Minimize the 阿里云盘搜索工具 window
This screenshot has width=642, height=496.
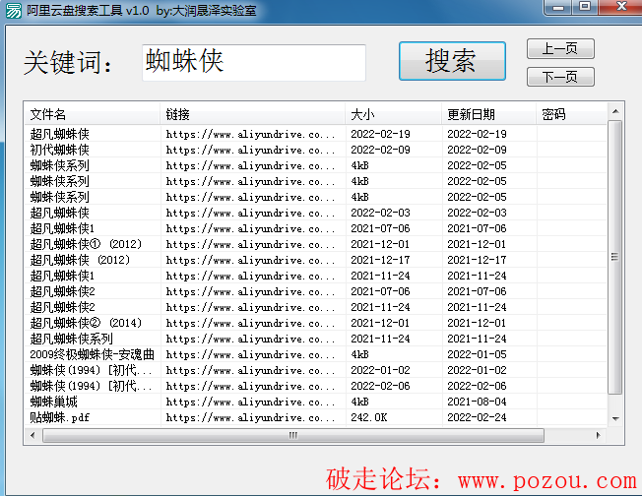(x=557, y=7)
